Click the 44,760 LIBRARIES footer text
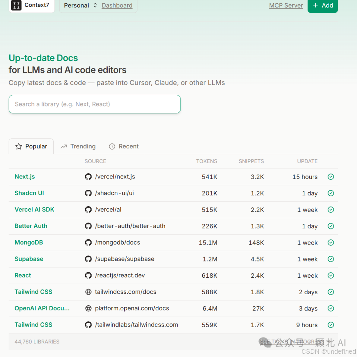 tap(37, 341)
